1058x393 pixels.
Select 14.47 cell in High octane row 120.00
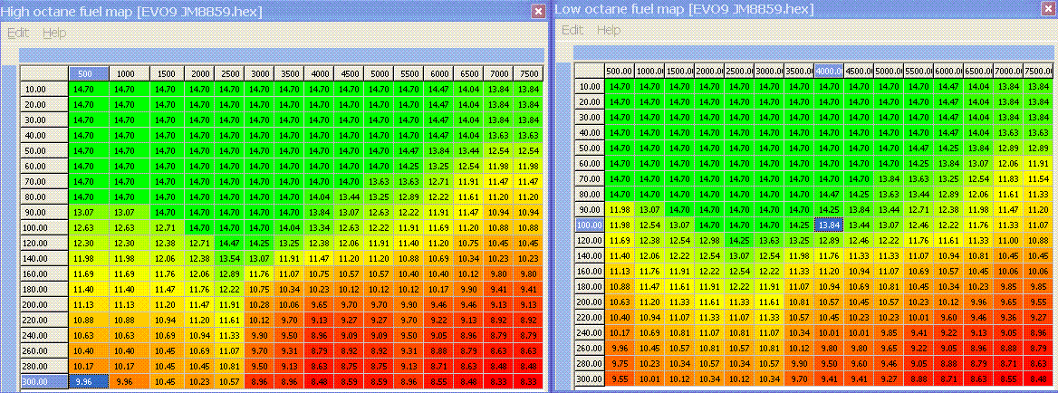229,244
